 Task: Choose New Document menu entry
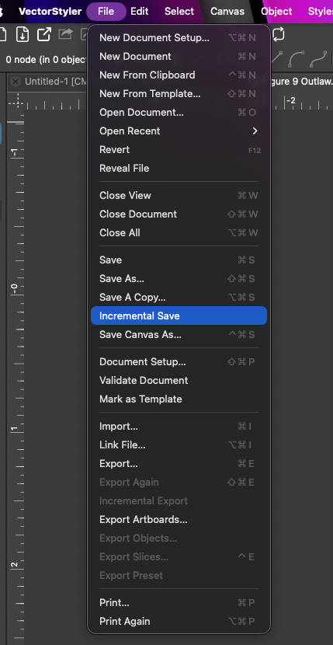(179, 57)
